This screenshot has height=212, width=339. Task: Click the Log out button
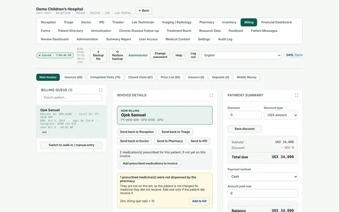pyautogui.click(x=193, y=56)
